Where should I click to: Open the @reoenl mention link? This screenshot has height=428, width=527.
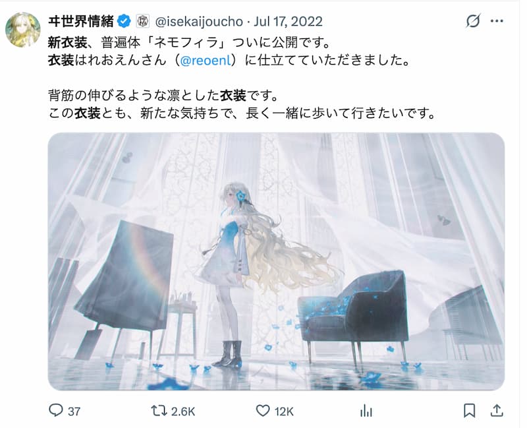click(x=206, y=61)
